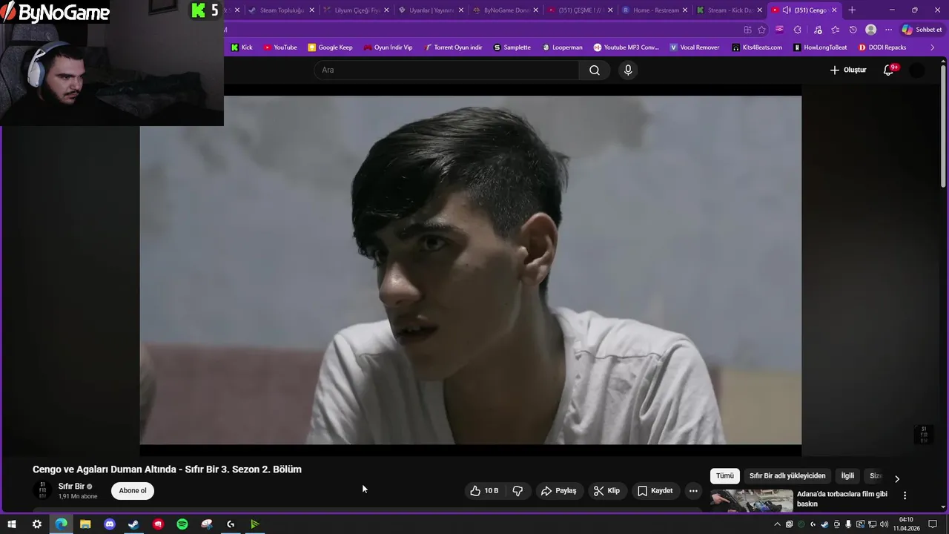
Task: Open the Google Keep bookmark
Action: pyautogui.click(x=330, y=47)
